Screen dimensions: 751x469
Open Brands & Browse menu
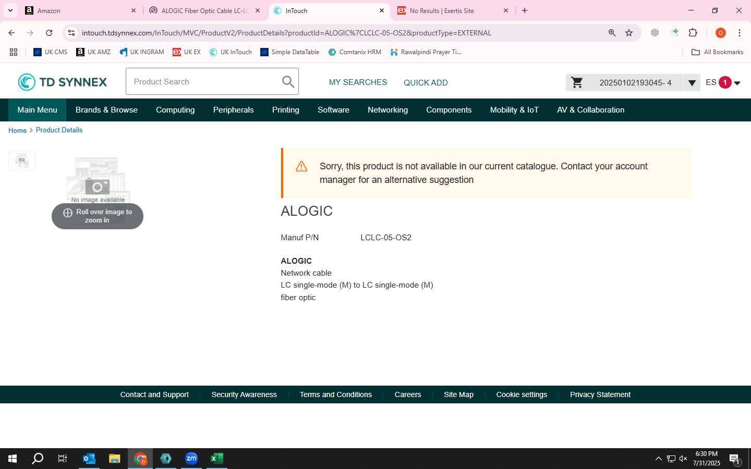(x=106, y=110)
